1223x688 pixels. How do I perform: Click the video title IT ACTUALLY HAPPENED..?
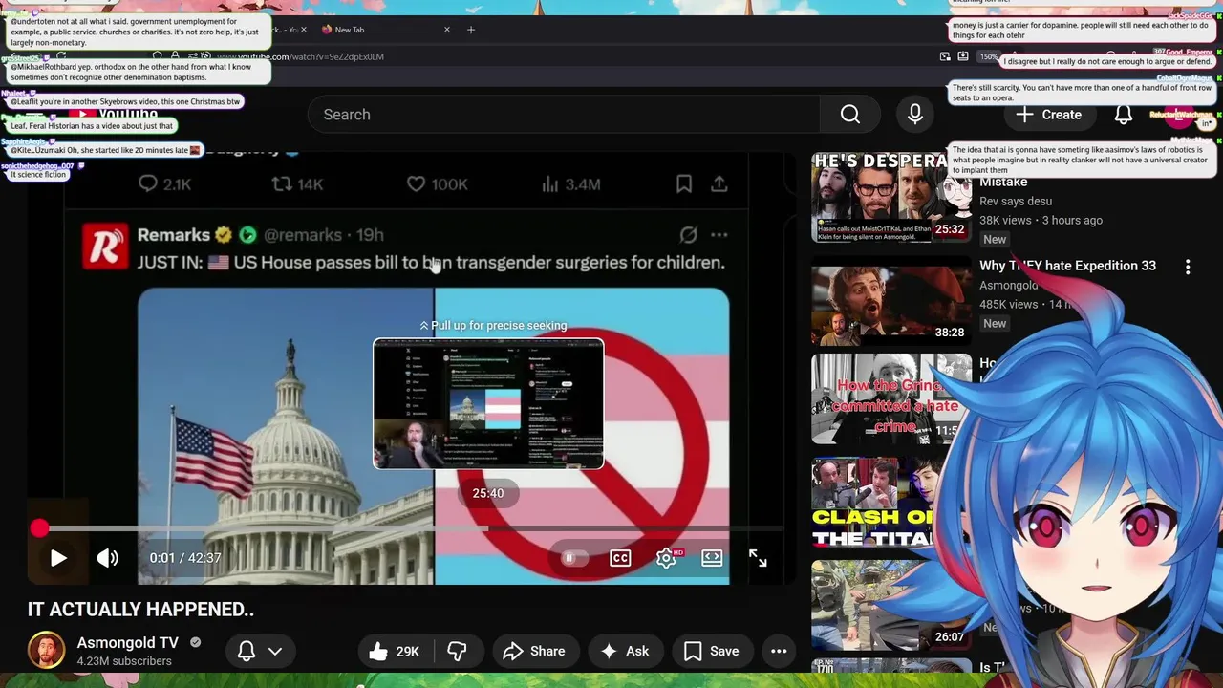(140, 610)
